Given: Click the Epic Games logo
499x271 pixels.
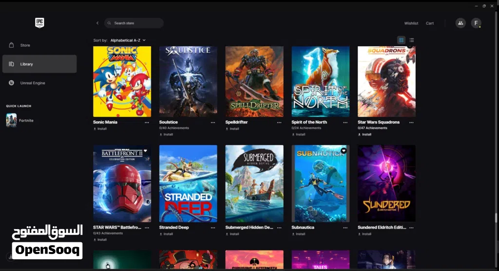Looking at the screenshot, I should click(x=39, y=23).
